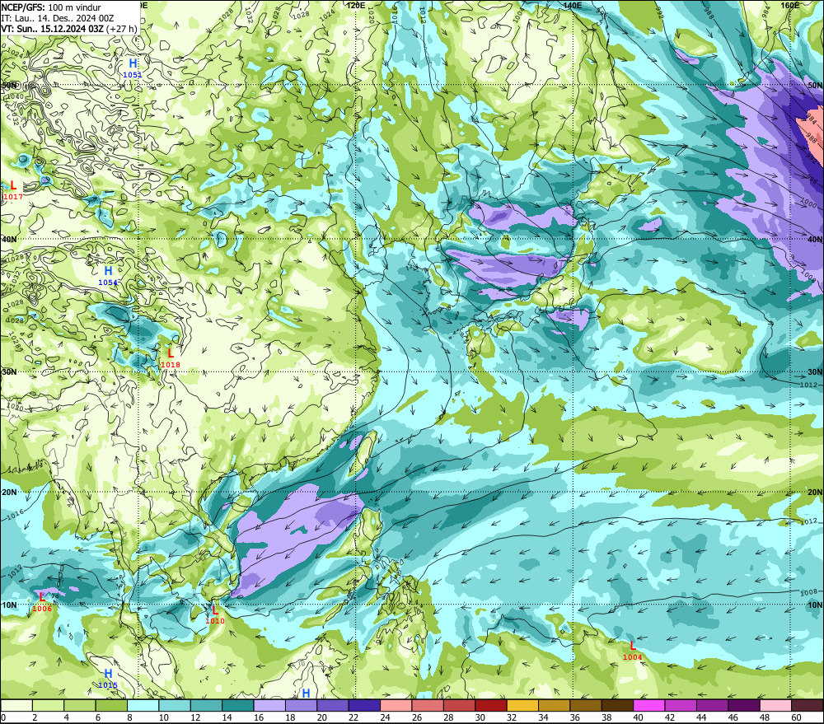Select the yellow 32–34 legend swatch
Screen dimensions: 824x724
point(522,706)
